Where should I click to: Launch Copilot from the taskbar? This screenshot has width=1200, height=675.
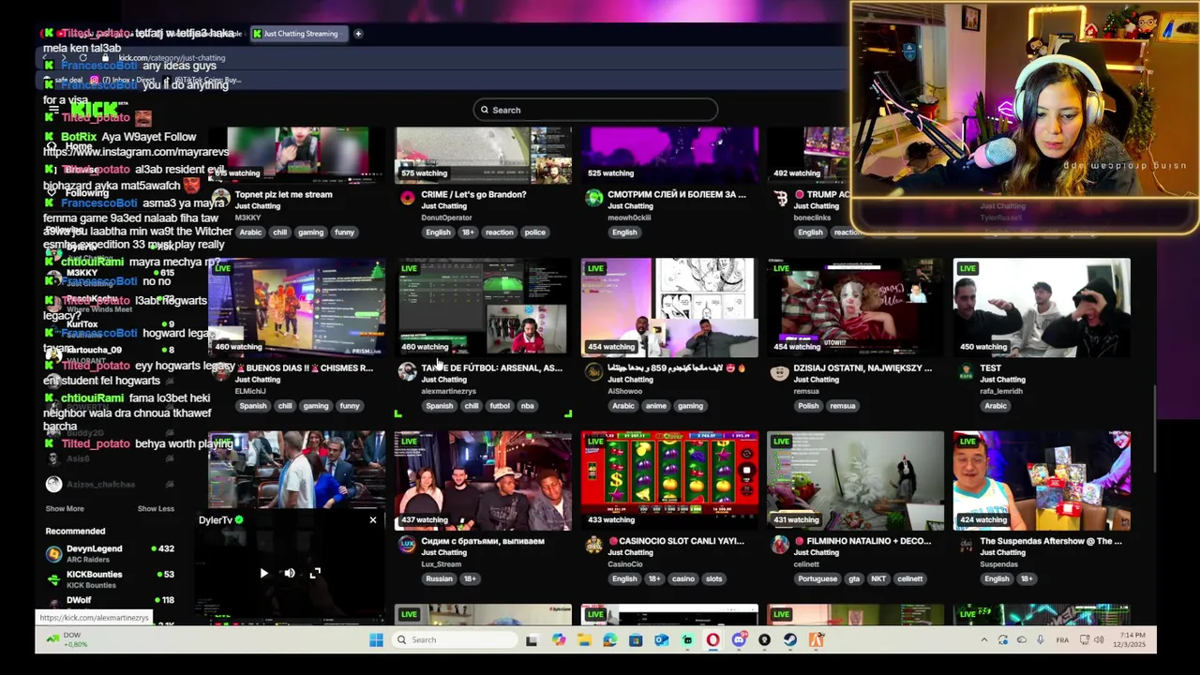pos(559,639)
